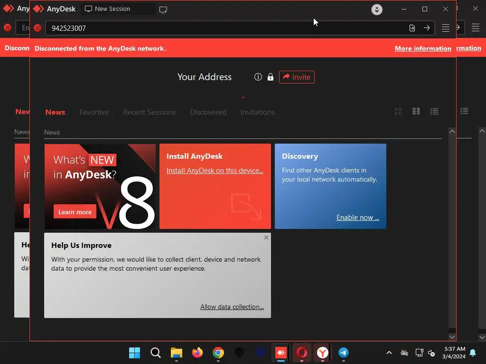Click the scroll down arrow in the front window
The height and width of the screenshot is (364, 486).
[x=452, y=337]
